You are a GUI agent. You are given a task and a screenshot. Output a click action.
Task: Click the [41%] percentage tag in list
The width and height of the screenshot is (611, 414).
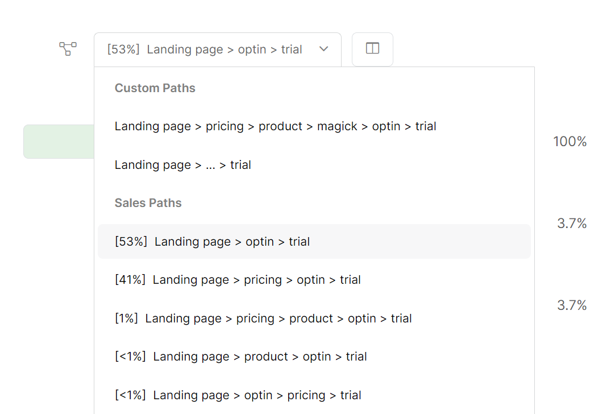point(130,280)
